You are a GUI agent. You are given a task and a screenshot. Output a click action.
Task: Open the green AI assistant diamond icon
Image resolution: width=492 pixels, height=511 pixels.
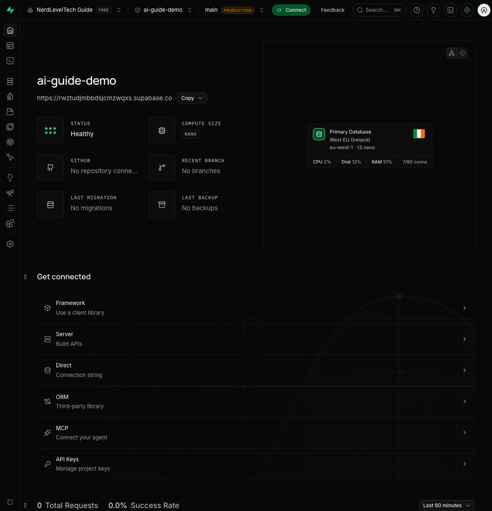[x=467, y=10]
